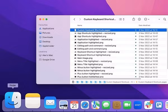The height and width of the screenshot is (112, 168).
Task: Open Trello app in the Dock
Action: click(159, 105)
